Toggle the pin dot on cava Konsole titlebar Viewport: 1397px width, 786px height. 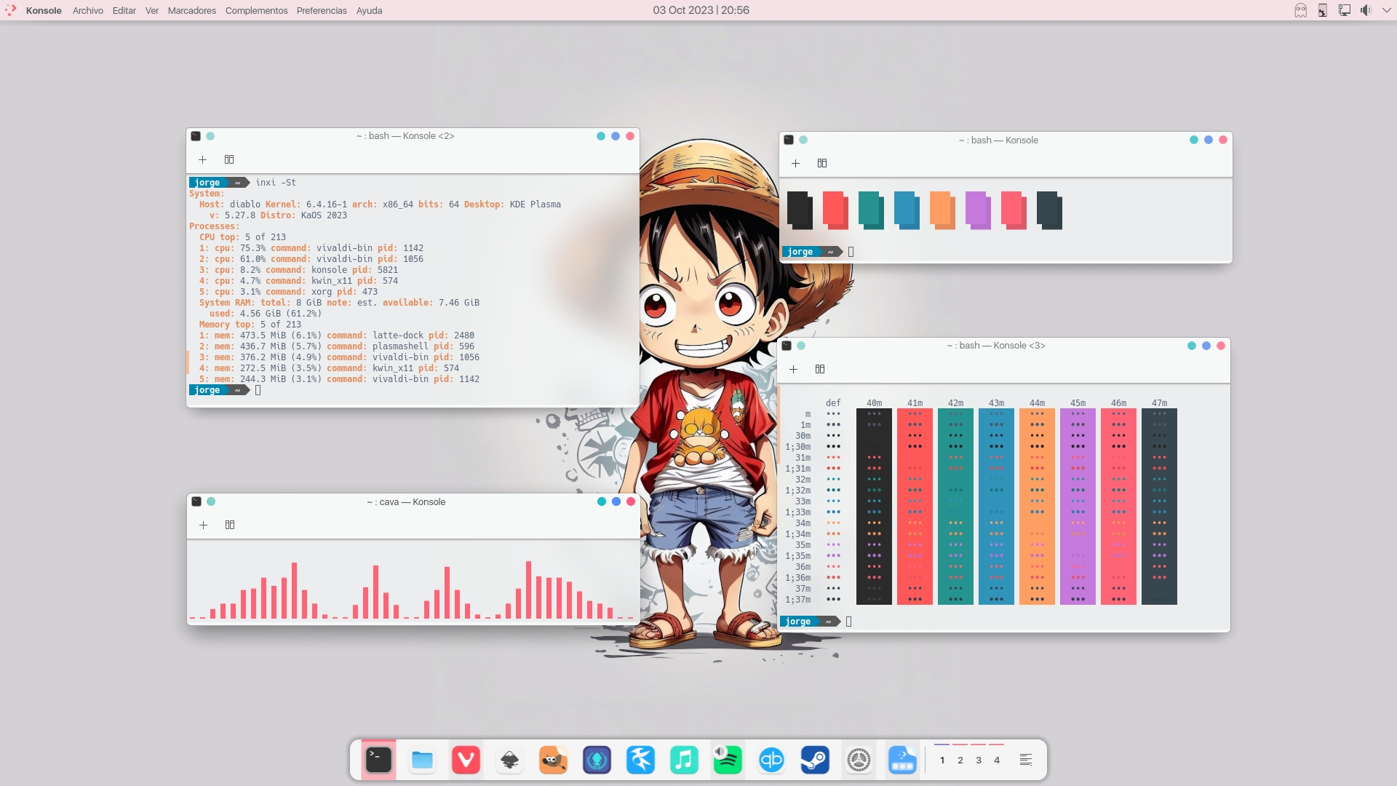[x=211, y=501]
